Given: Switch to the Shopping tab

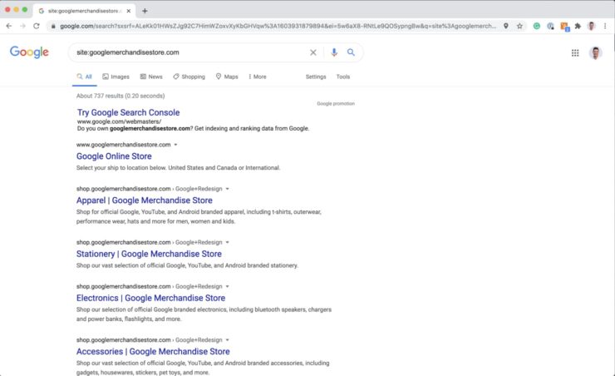Looking at the screenshot, I should [x=189, y=77].
